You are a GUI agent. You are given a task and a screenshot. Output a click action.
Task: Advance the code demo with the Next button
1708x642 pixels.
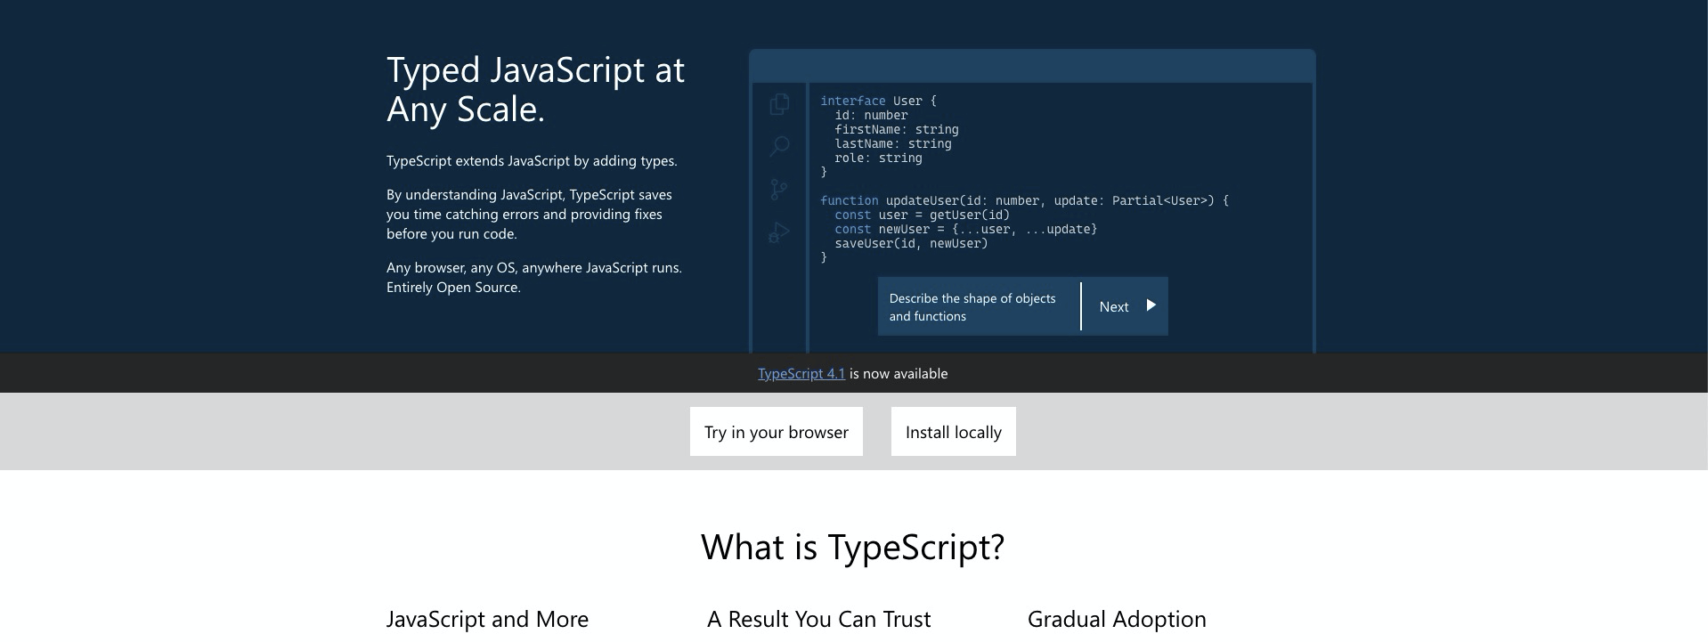point(1125,306)
